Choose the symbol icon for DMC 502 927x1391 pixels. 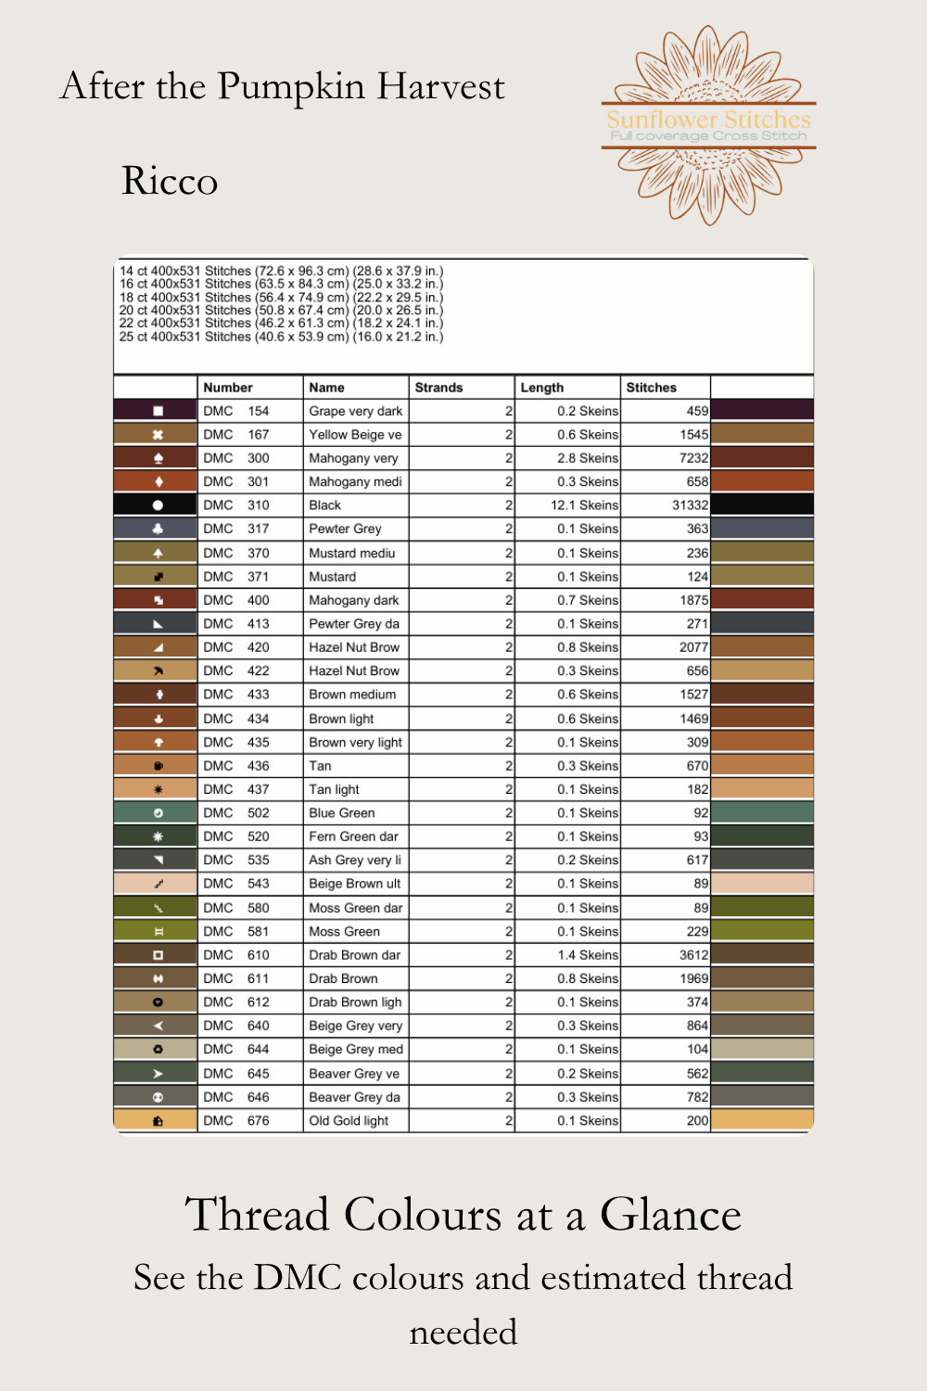(158, 812)
